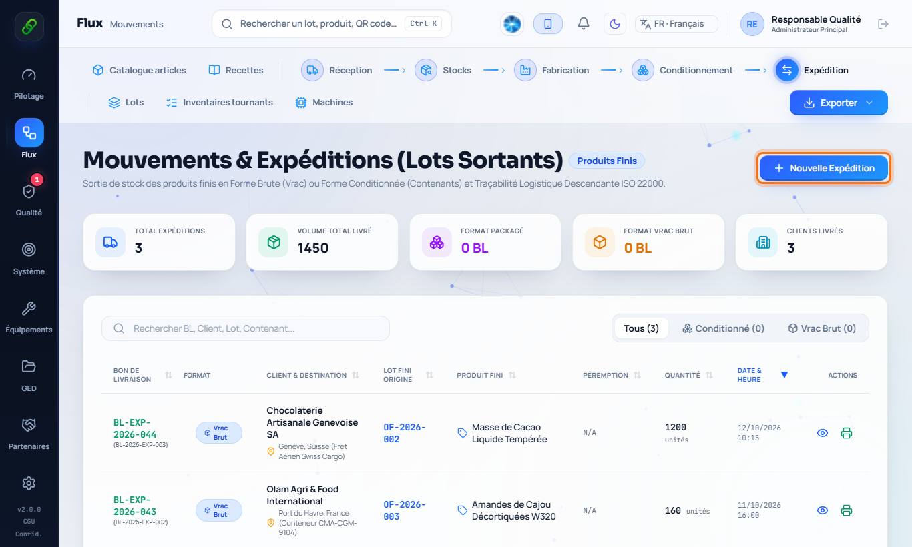Open the Recettes page
The image size is (912, 547).
(236, 70)
